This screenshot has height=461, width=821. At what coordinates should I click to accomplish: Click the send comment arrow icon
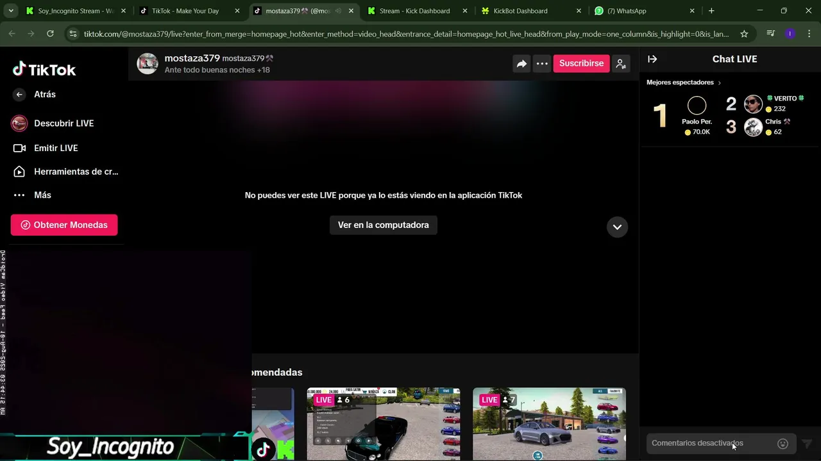[x=808, y=444]
